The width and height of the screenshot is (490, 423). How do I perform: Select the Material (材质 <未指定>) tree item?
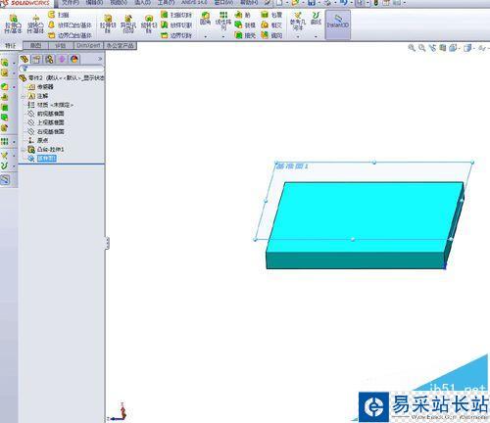coord(51,105)
